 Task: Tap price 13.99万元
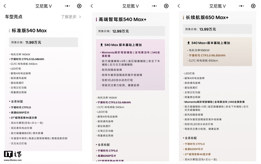[x=207, y=29]
